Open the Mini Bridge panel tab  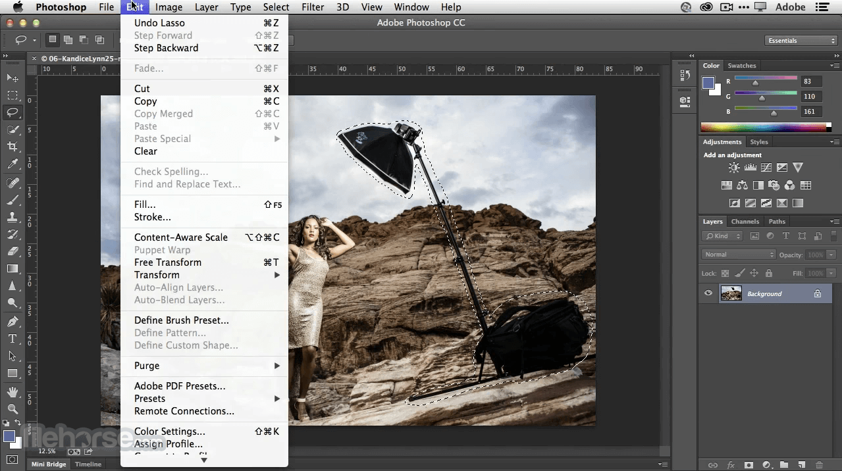click(49, 464)
